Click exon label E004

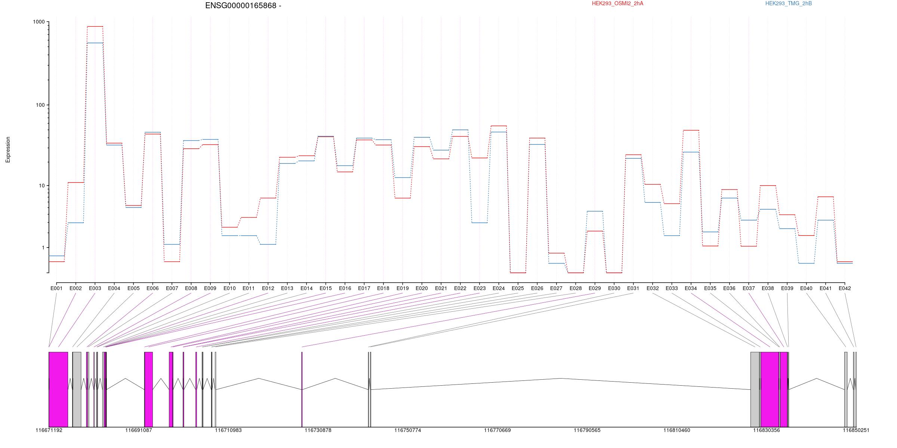point(114,289)
